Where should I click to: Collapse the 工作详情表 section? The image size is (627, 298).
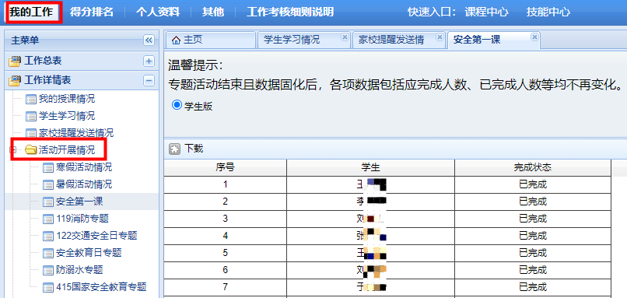[x=149, y=80]
